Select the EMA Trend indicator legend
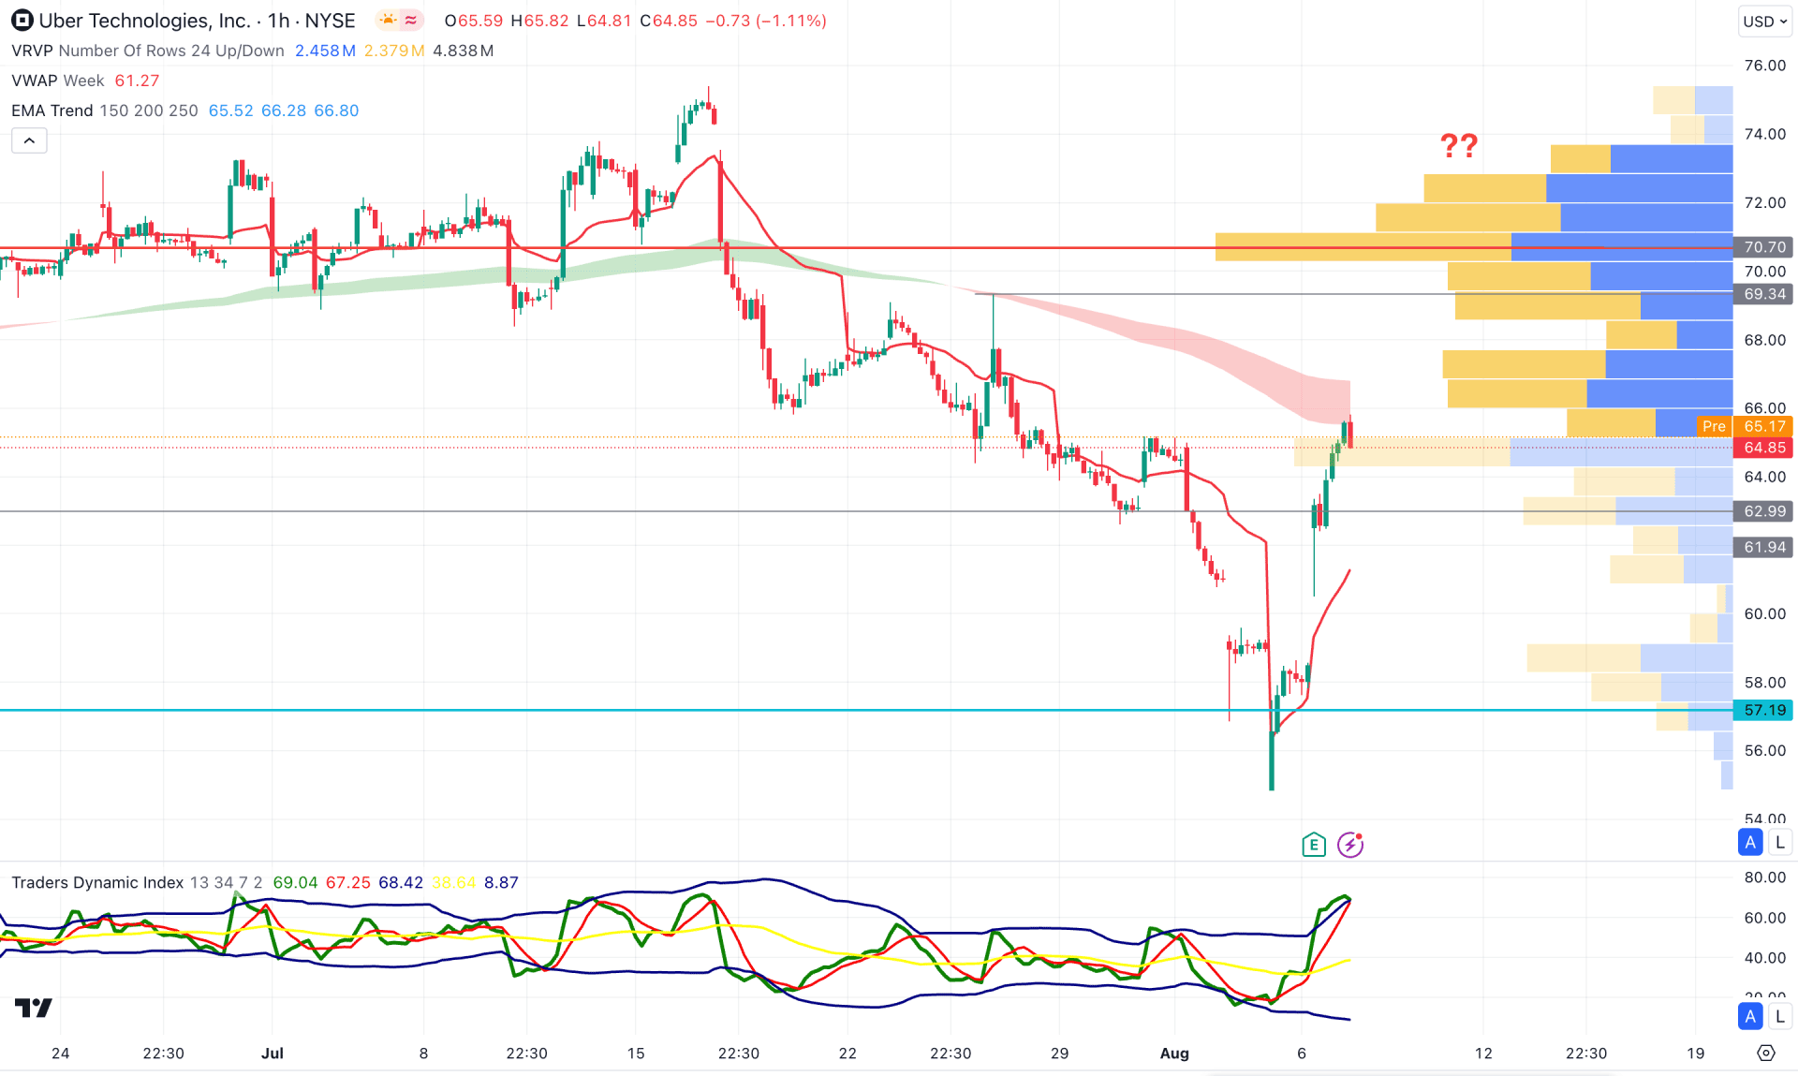This screenshot has width=1798, height=1076. point(104,111)
